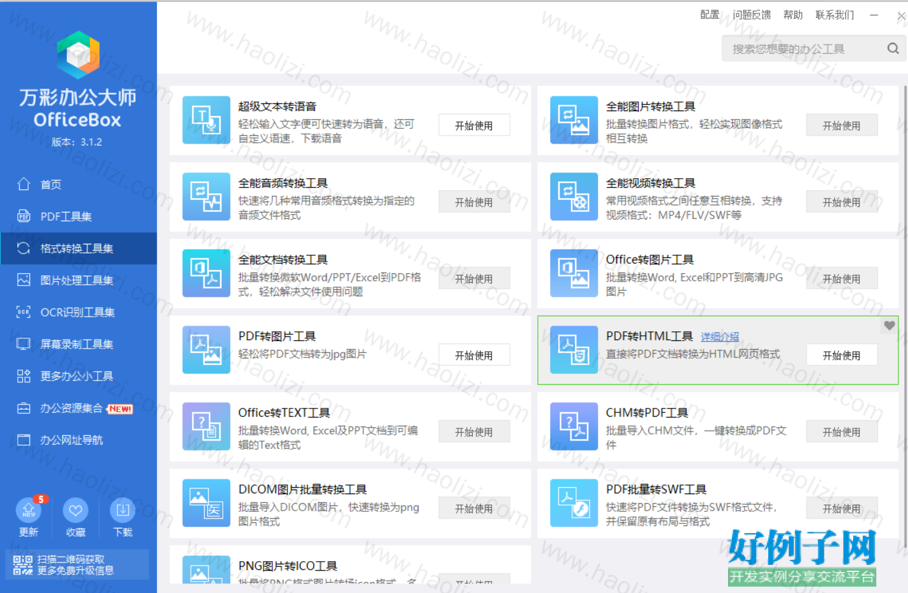Screen dimensions: 908x593
Task: Click the 配置 settings link
Action: (x=710, y=15)
